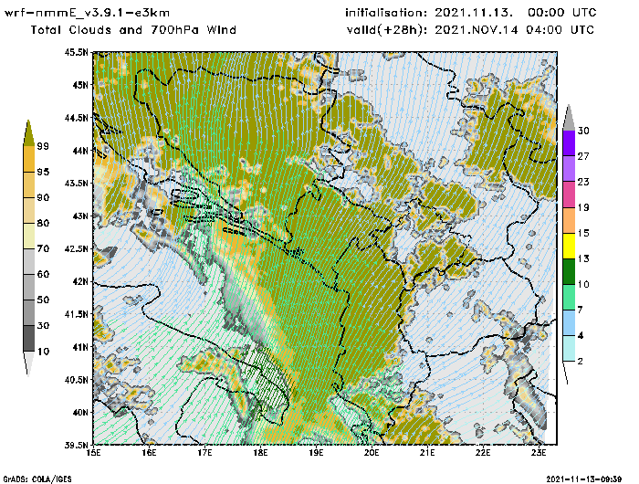Click the 43.5N latitude axis label
Image resolution: width=639 pixels, height=484 pixels.
[x=76, y=183]
